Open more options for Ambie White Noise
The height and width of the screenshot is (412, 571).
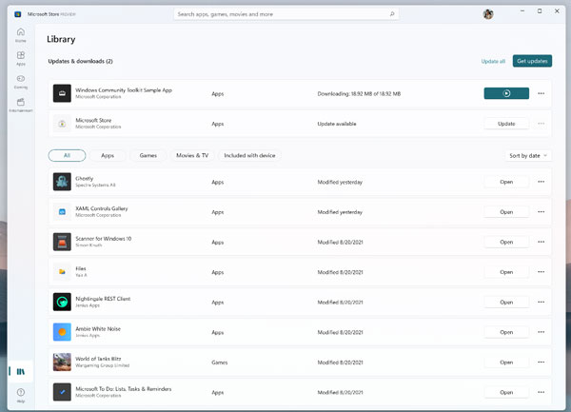541,332
